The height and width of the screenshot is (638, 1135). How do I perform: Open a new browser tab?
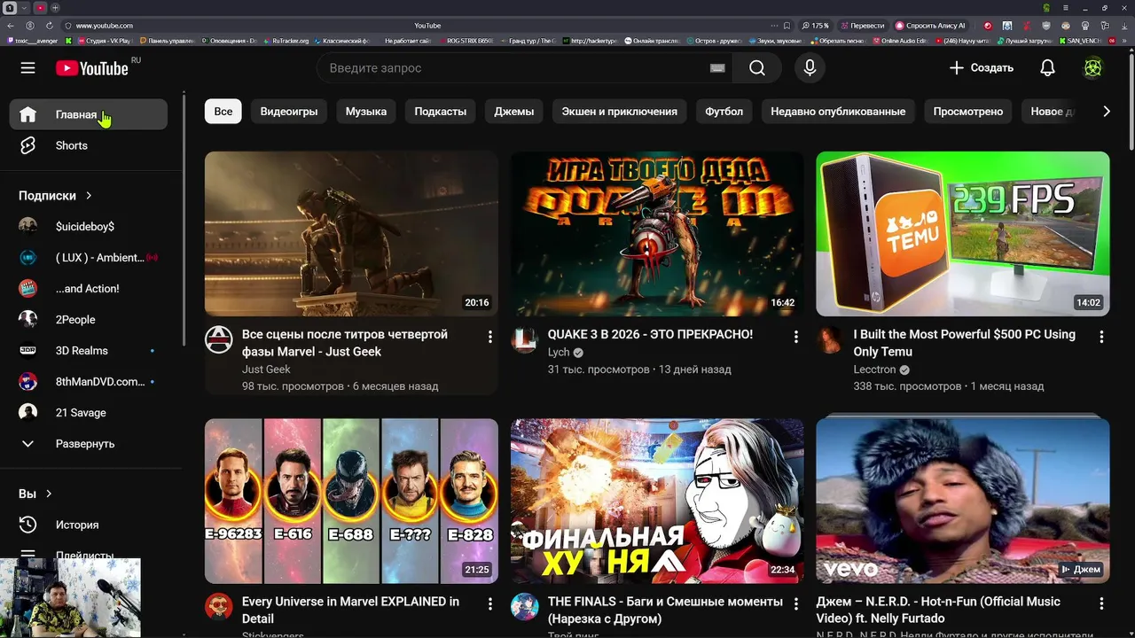(57, 8)
